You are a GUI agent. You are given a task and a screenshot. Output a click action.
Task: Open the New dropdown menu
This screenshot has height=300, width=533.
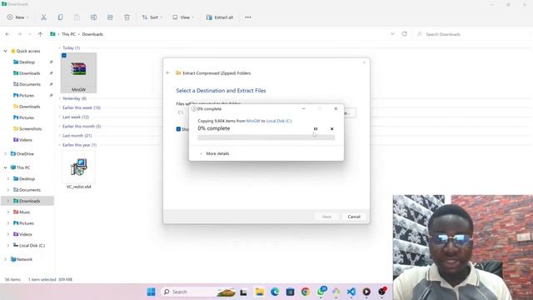(18, 17)
